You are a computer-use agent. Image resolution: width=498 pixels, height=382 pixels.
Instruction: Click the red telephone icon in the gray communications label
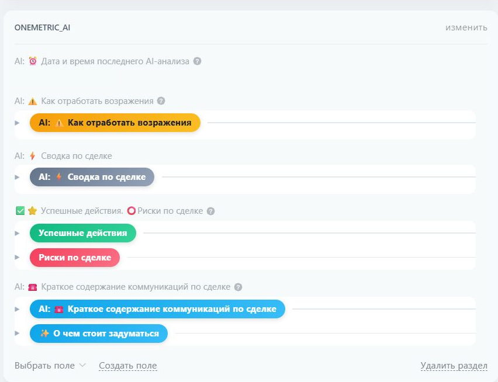coord(32,287)
